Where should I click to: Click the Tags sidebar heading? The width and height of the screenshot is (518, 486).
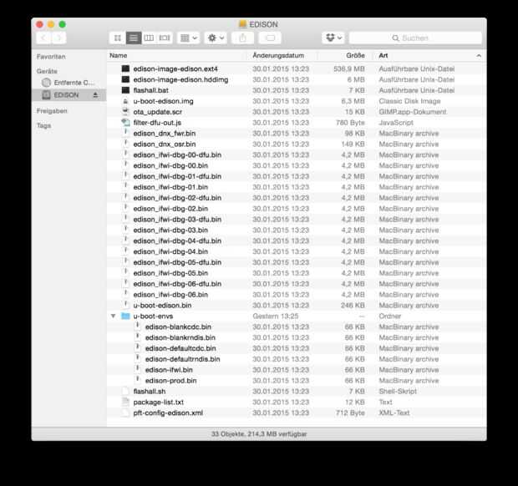tap(44, 126)
